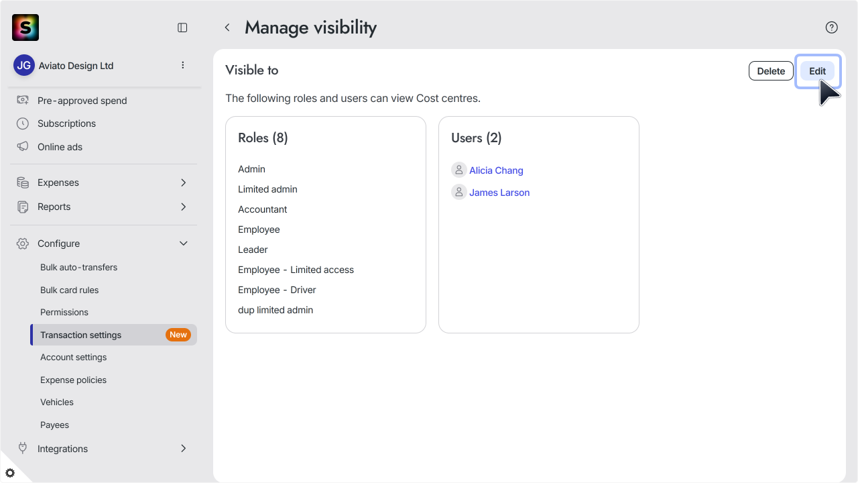Collapse the sidebar panel icon
The image size is (858, 483).
pyautogui.click(x=182, y=28)
